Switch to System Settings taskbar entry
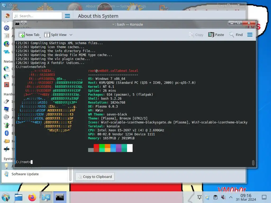271x203 pixels. pyautogui.click(x=46, y=197)
